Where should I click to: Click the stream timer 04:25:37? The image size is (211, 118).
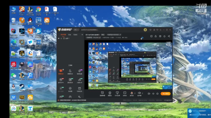tap(168, 100)
